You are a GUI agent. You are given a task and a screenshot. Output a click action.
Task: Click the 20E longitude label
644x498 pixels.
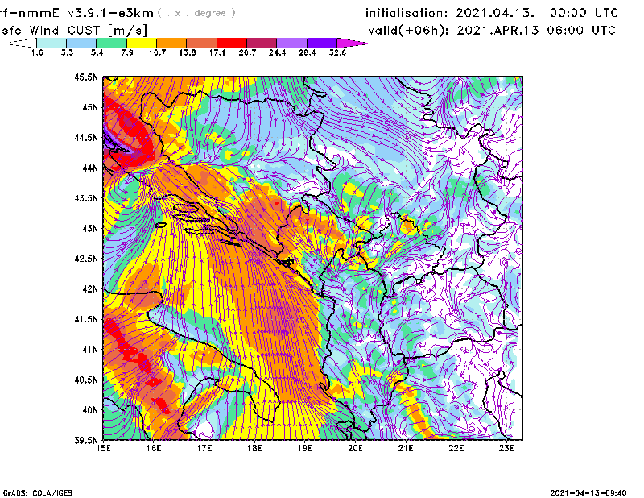tap(355, 448)
